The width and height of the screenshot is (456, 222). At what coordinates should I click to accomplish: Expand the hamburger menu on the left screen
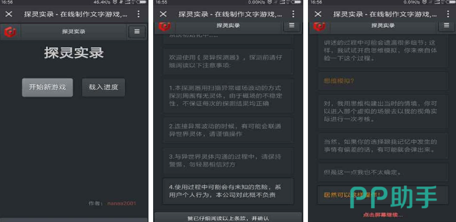137,32
